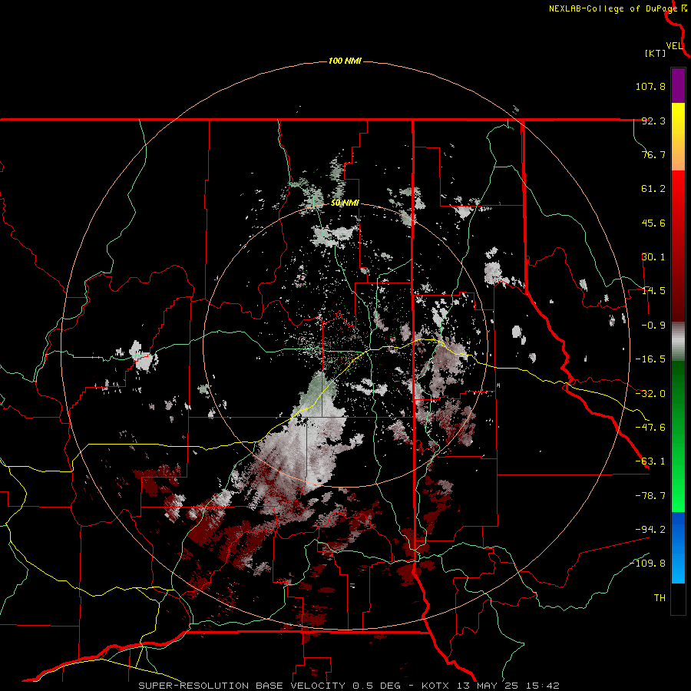Click the 76.7 velocity scale value
Image resolution: width=691 pixels, height=691 pixels.
tap(653, 154)
